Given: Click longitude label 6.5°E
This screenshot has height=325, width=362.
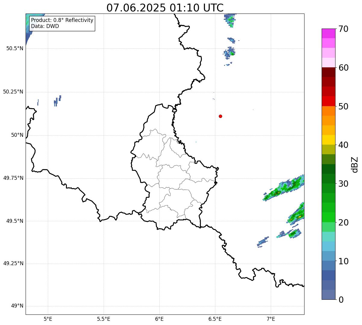Looking at the screenshot, I should tap(215, 319).
